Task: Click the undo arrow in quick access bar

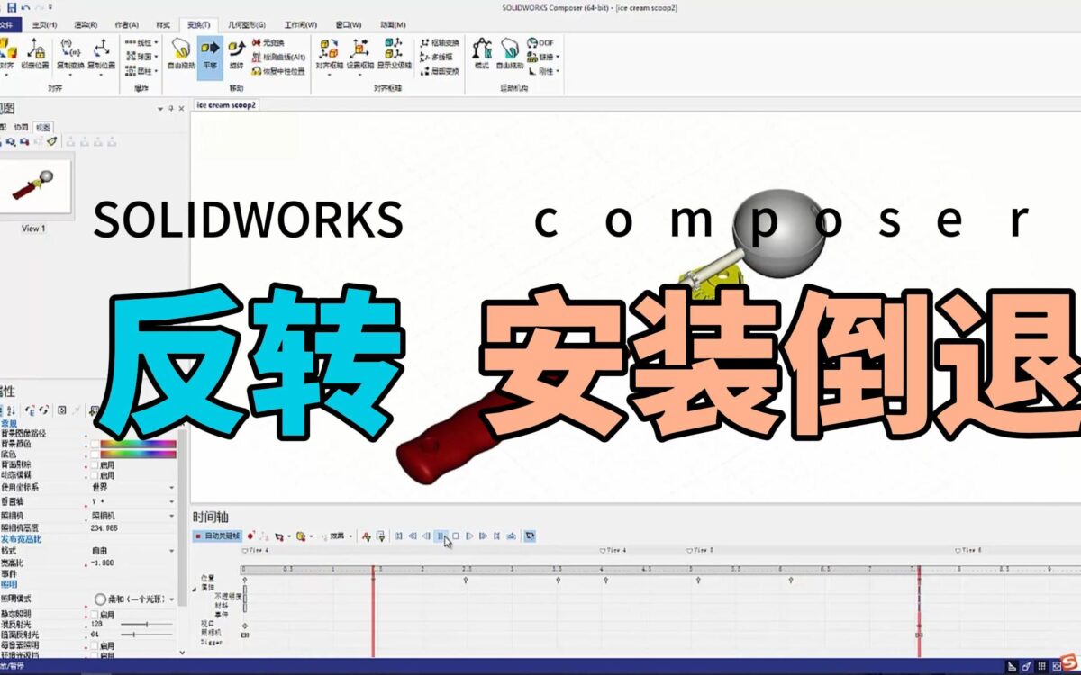Action: point(25,7)
